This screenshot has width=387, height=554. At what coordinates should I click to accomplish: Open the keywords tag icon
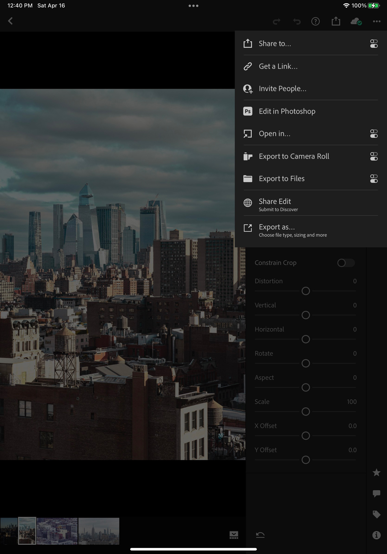376,514
